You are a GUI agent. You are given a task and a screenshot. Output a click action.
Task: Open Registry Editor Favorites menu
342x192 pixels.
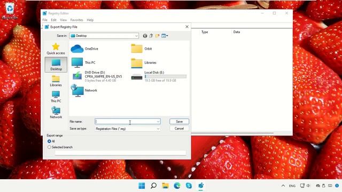tap(77, 20)
